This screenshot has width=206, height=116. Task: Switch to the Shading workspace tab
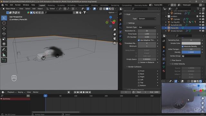point(94,5)
